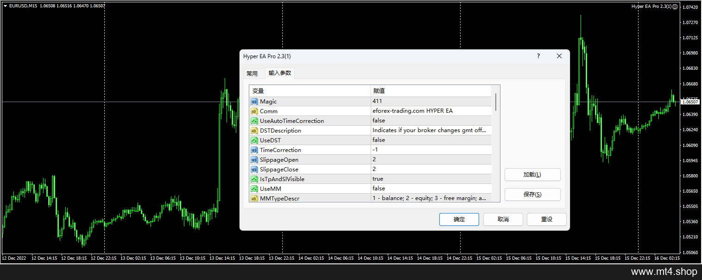Screen dimensions: 702x280
Task: Click the SlippageClose integer icon
Action: click(x=254, y=169)
